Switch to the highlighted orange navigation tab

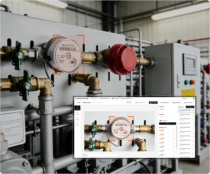(x=95, y=98)
